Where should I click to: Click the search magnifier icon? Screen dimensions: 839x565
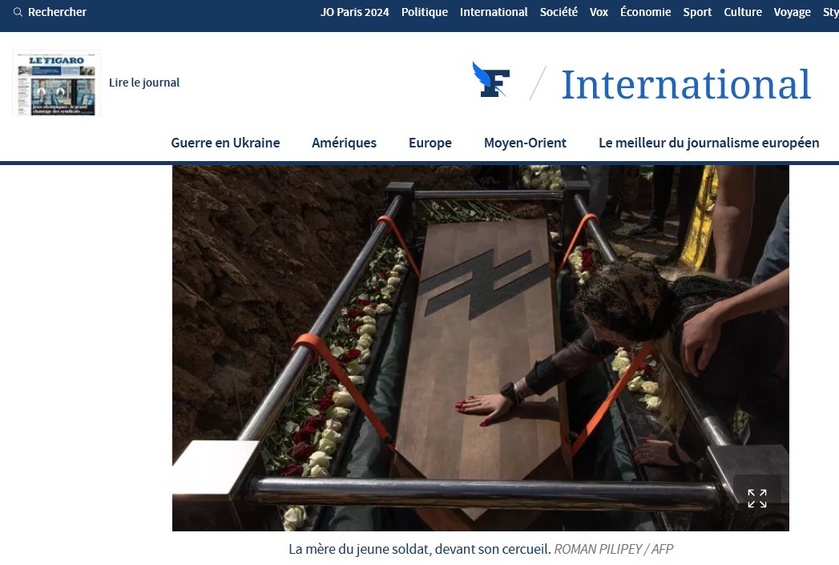[x=18, y=12]
